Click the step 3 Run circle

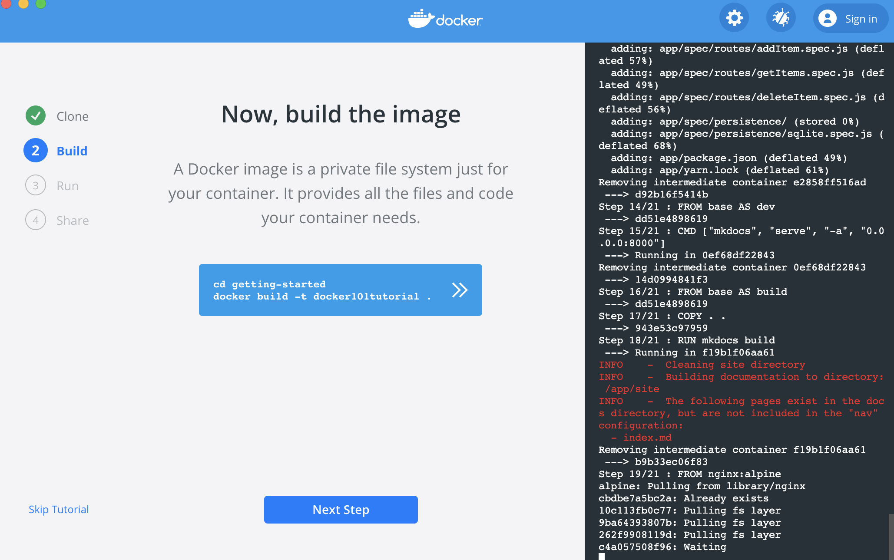[x=36, y=185]
